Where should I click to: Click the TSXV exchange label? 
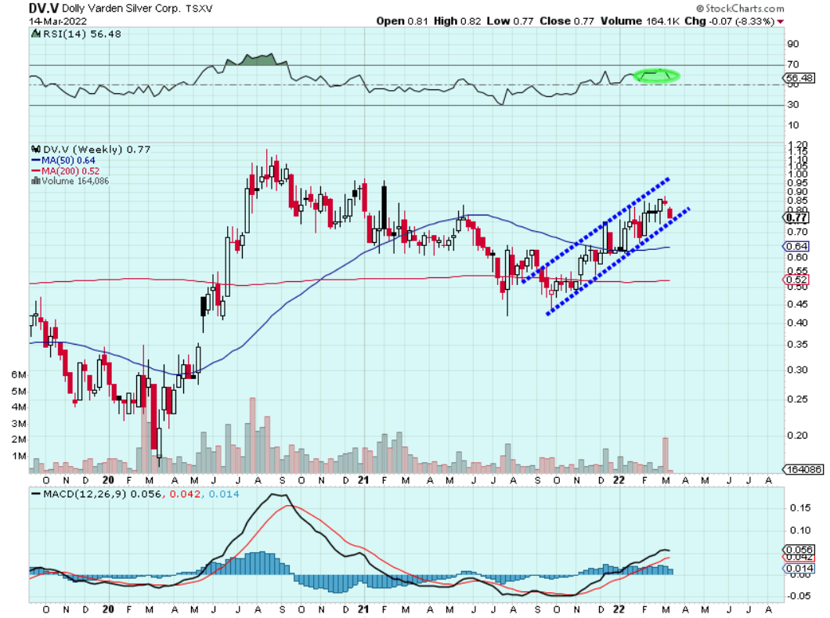tap(199, 9)
